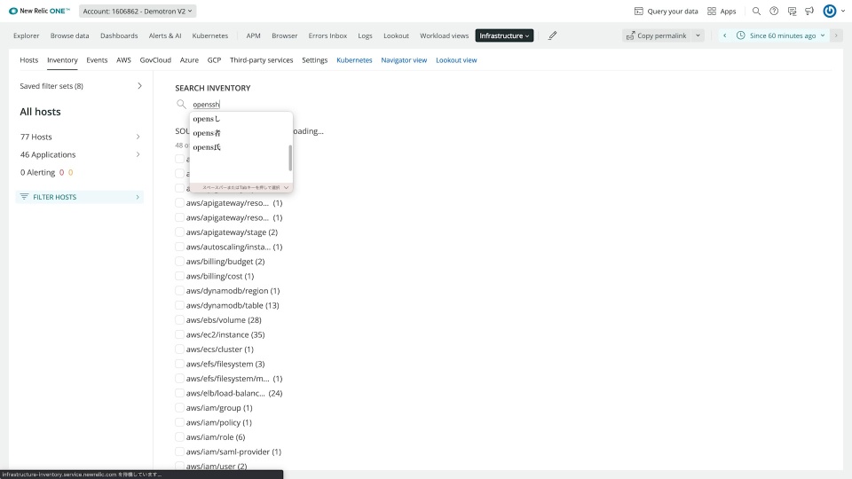Check aws/ecs/cluster (1)
Image resolution: width=852 pixels, height=479 pixels.
[179, 349]
